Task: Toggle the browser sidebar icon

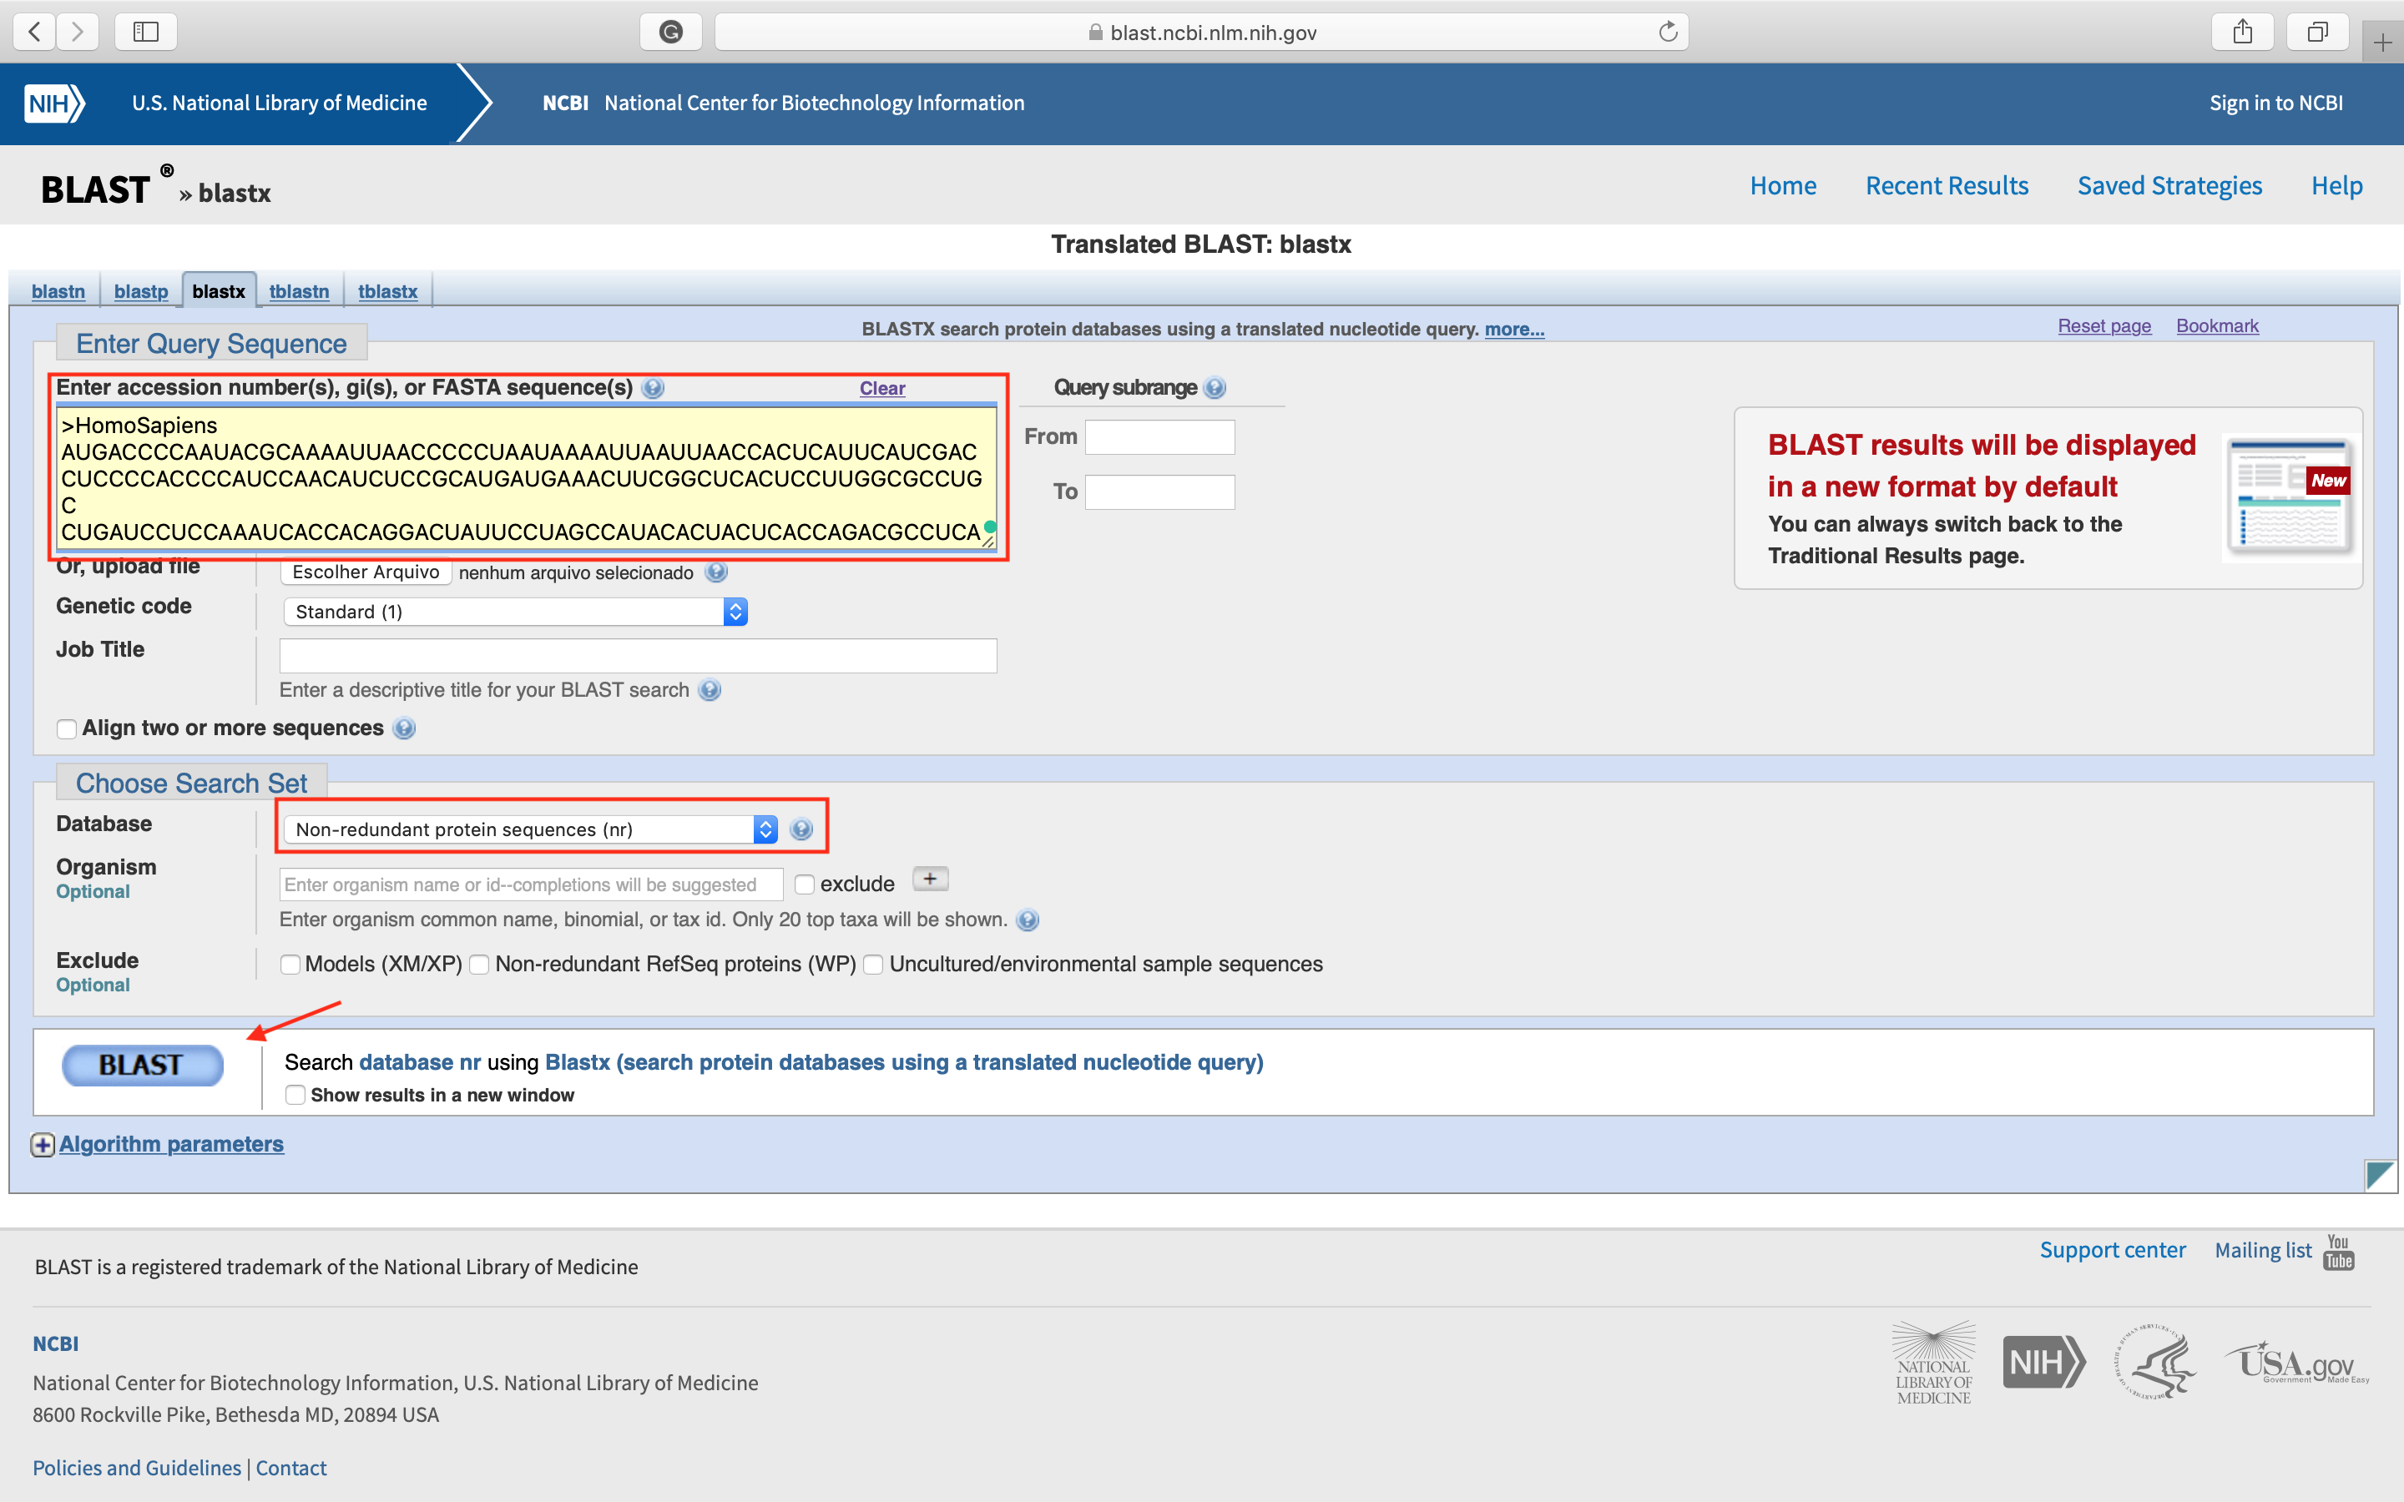Action: tap(146, 31)
